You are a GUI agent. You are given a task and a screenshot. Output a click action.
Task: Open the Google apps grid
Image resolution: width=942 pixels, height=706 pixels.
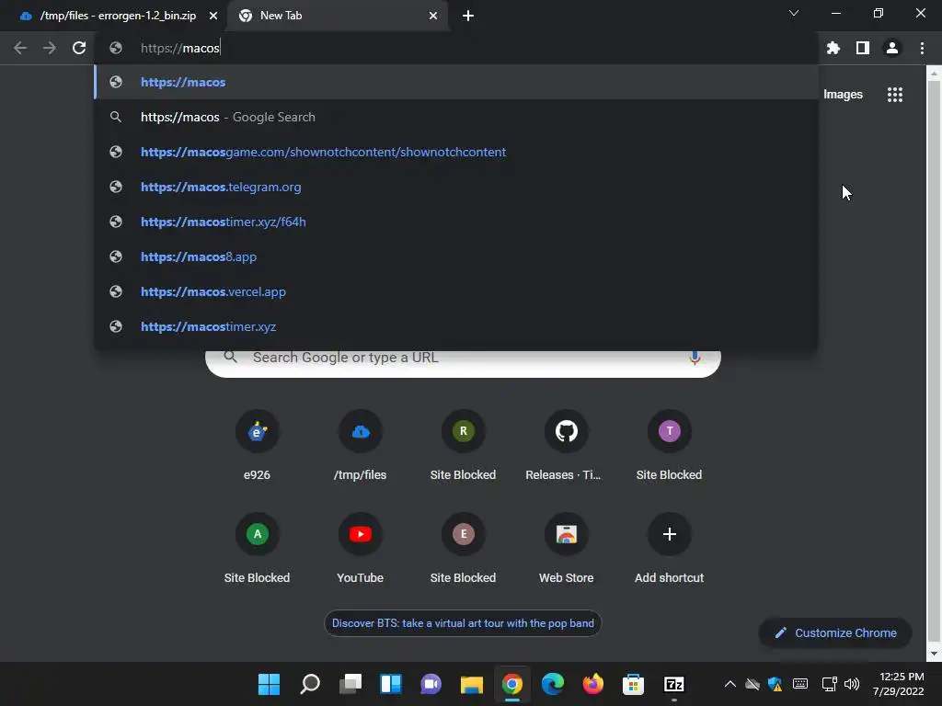895,95
